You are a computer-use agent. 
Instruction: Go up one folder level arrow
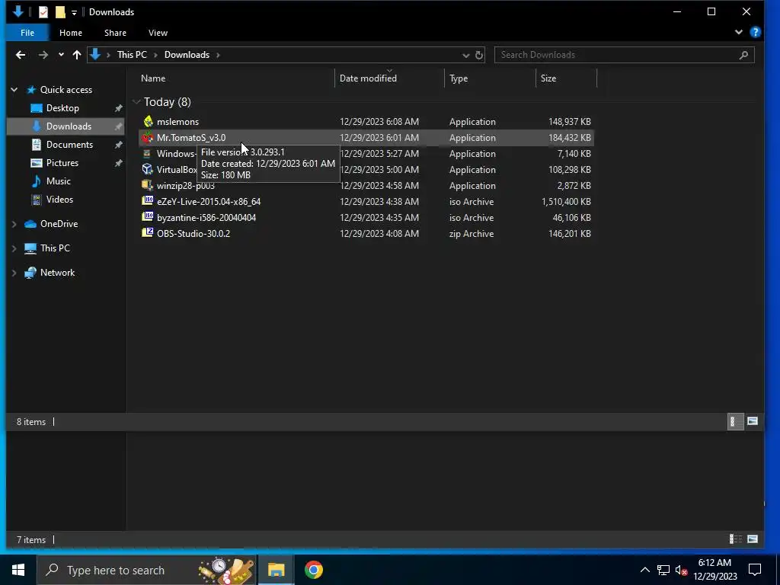coord(77,55)
